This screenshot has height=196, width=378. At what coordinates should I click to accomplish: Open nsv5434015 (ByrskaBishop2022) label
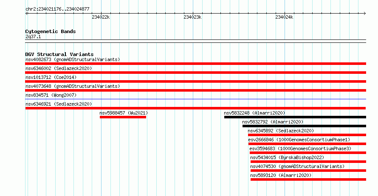pos(287,157)
